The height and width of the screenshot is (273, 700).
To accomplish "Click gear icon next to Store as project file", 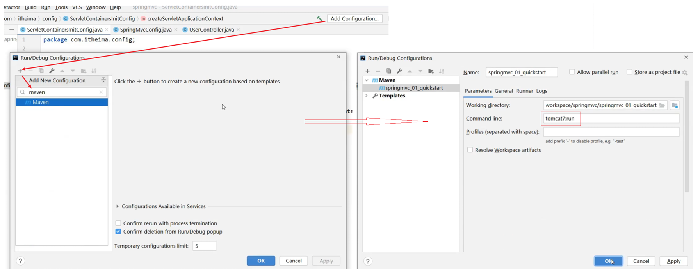I will 685,73.
